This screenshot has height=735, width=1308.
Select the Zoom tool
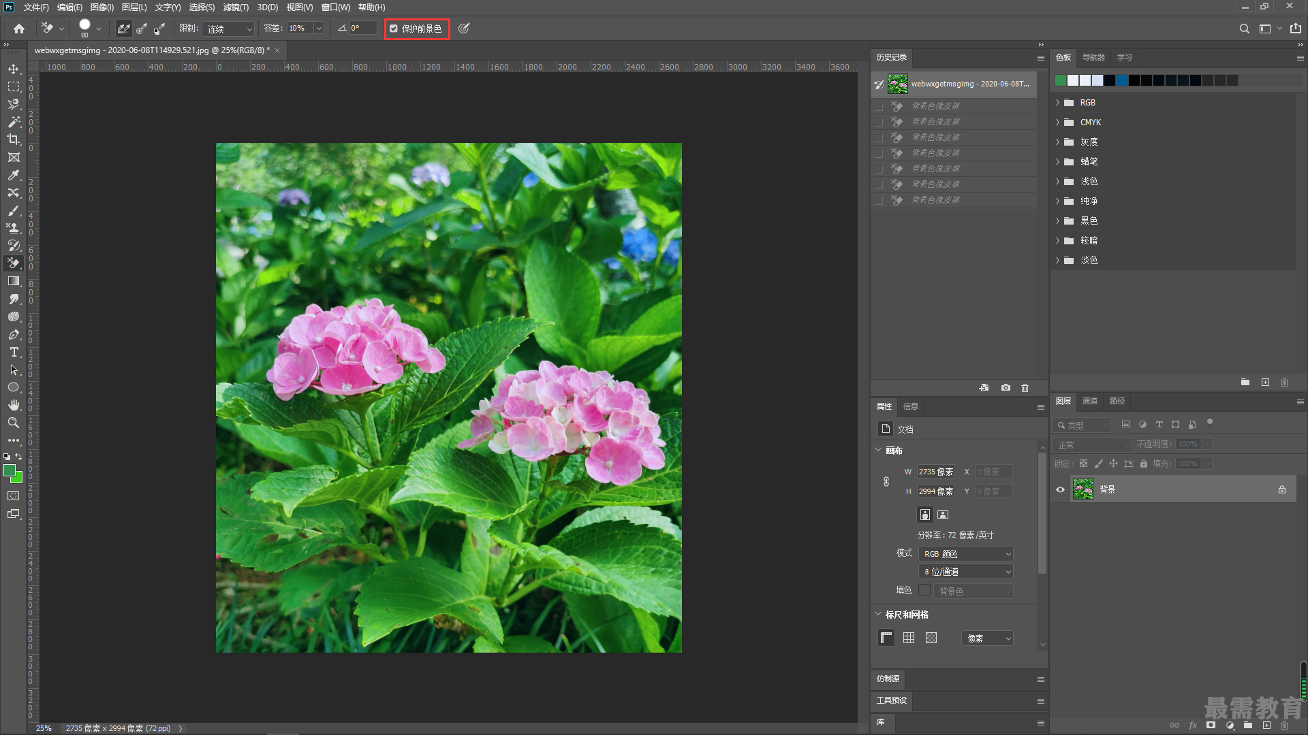pos(14,423)
